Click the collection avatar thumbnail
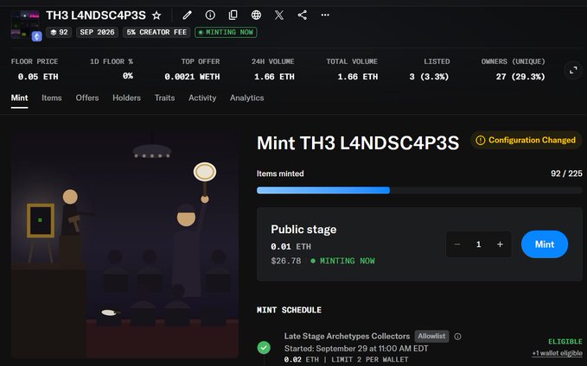The image size is (587, 366). [x=25, y=24]
